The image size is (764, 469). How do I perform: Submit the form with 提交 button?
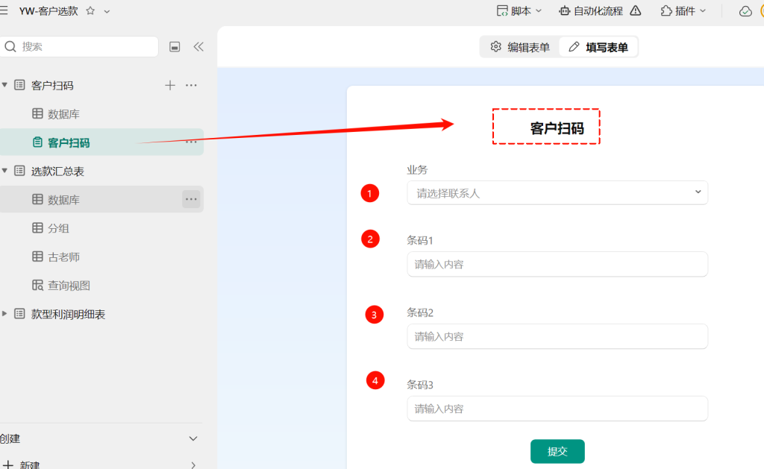pyautogui.click(x=557, y=451)
